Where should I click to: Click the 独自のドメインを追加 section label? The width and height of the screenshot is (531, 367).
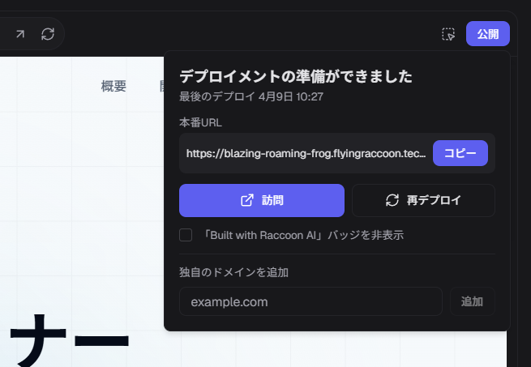tap(233, 272)
